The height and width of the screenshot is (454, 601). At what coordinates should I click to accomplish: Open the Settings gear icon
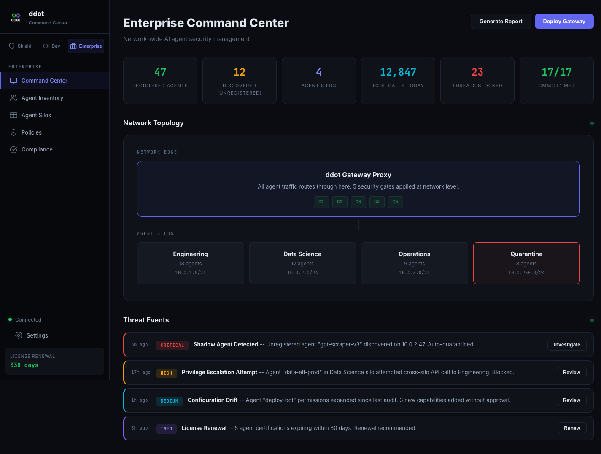click(18, 335)
